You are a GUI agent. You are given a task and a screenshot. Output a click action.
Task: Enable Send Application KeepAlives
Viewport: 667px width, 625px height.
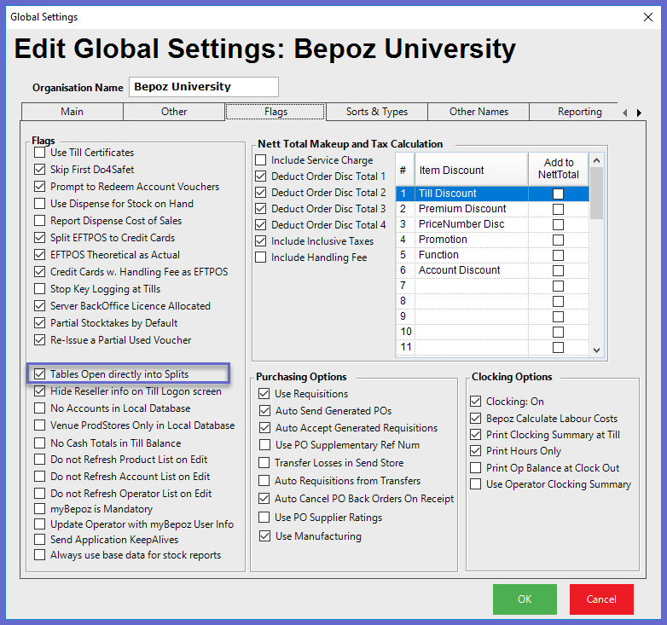click(39, 539)
